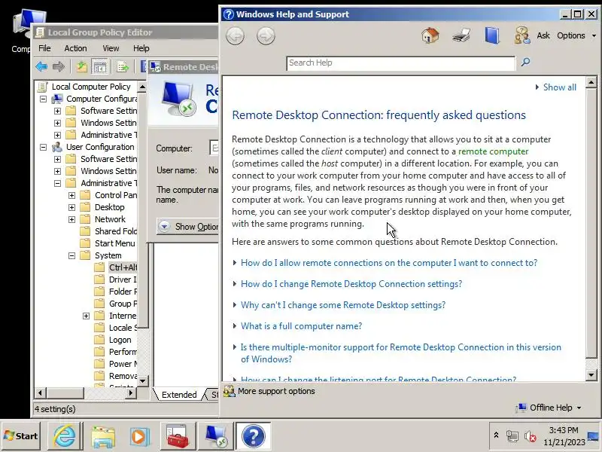Click the More support options icon

point(230,391)
